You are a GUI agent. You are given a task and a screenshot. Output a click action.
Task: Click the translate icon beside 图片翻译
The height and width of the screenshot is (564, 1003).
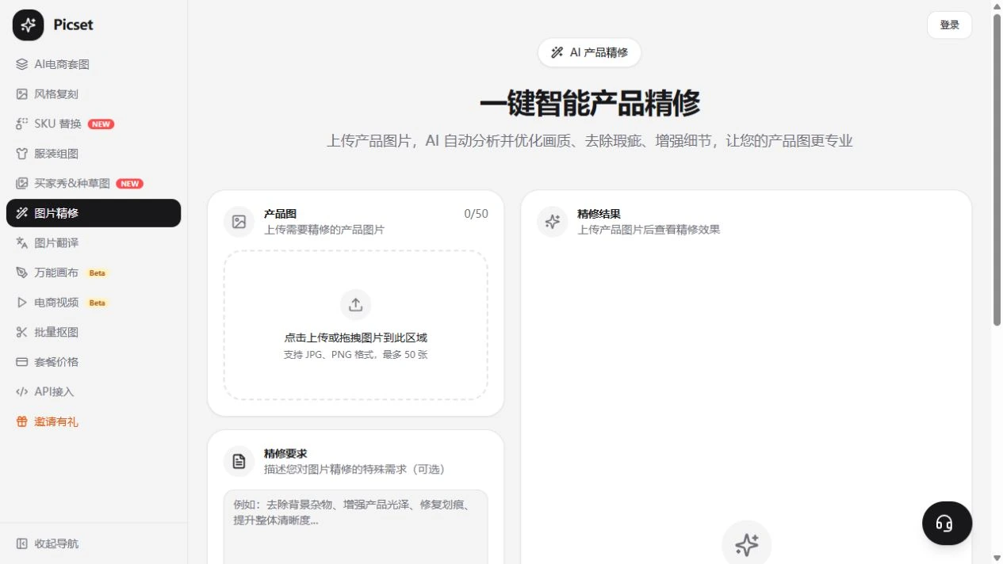pos(22,243)
